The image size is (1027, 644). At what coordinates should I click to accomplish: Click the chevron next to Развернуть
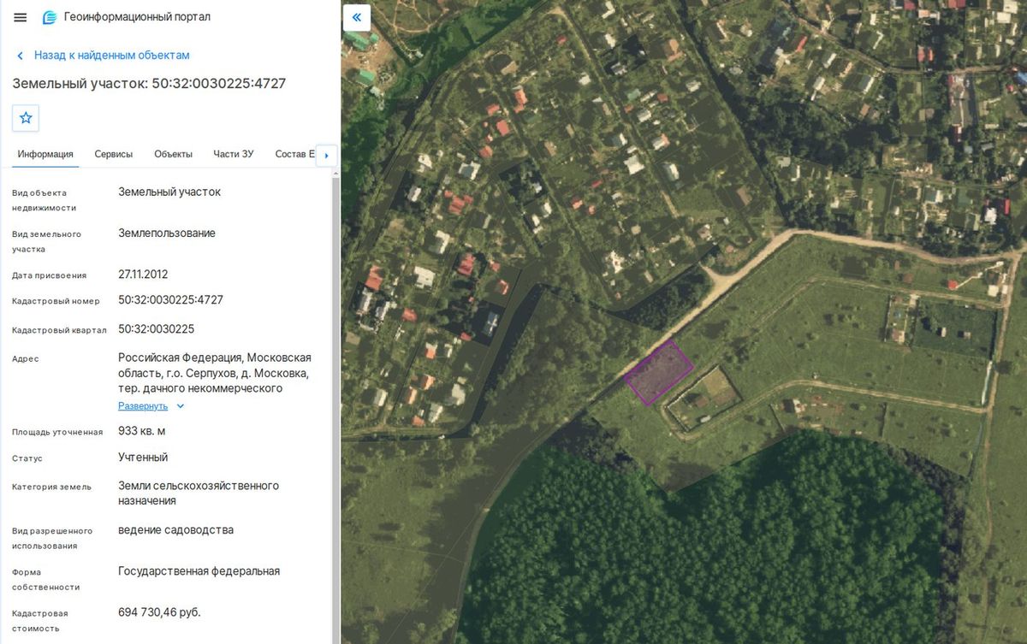(x=181, y=406)
